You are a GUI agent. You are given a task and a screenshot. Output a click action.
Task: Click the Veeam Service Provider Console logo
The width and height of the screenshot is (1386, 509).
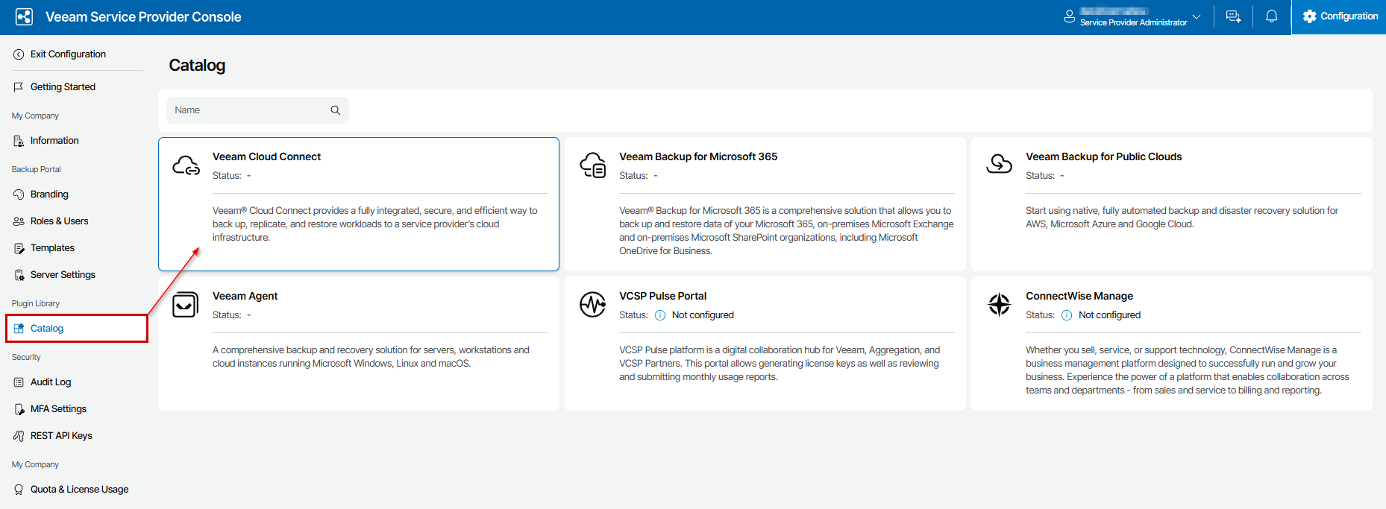pos(24,16)
